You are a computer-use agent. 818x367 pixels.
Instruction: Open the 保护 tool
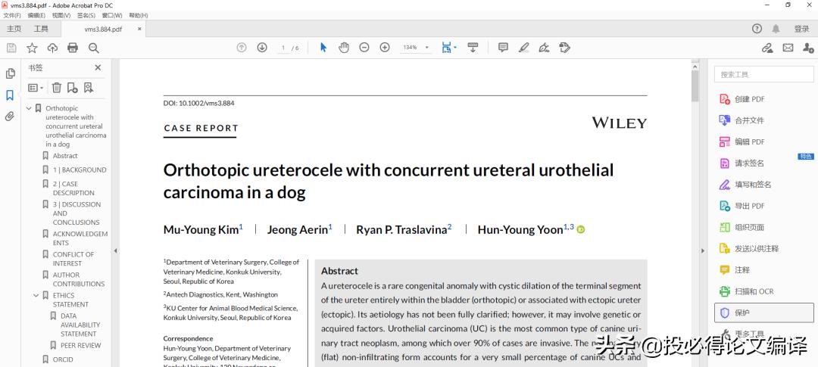point(763,313)
